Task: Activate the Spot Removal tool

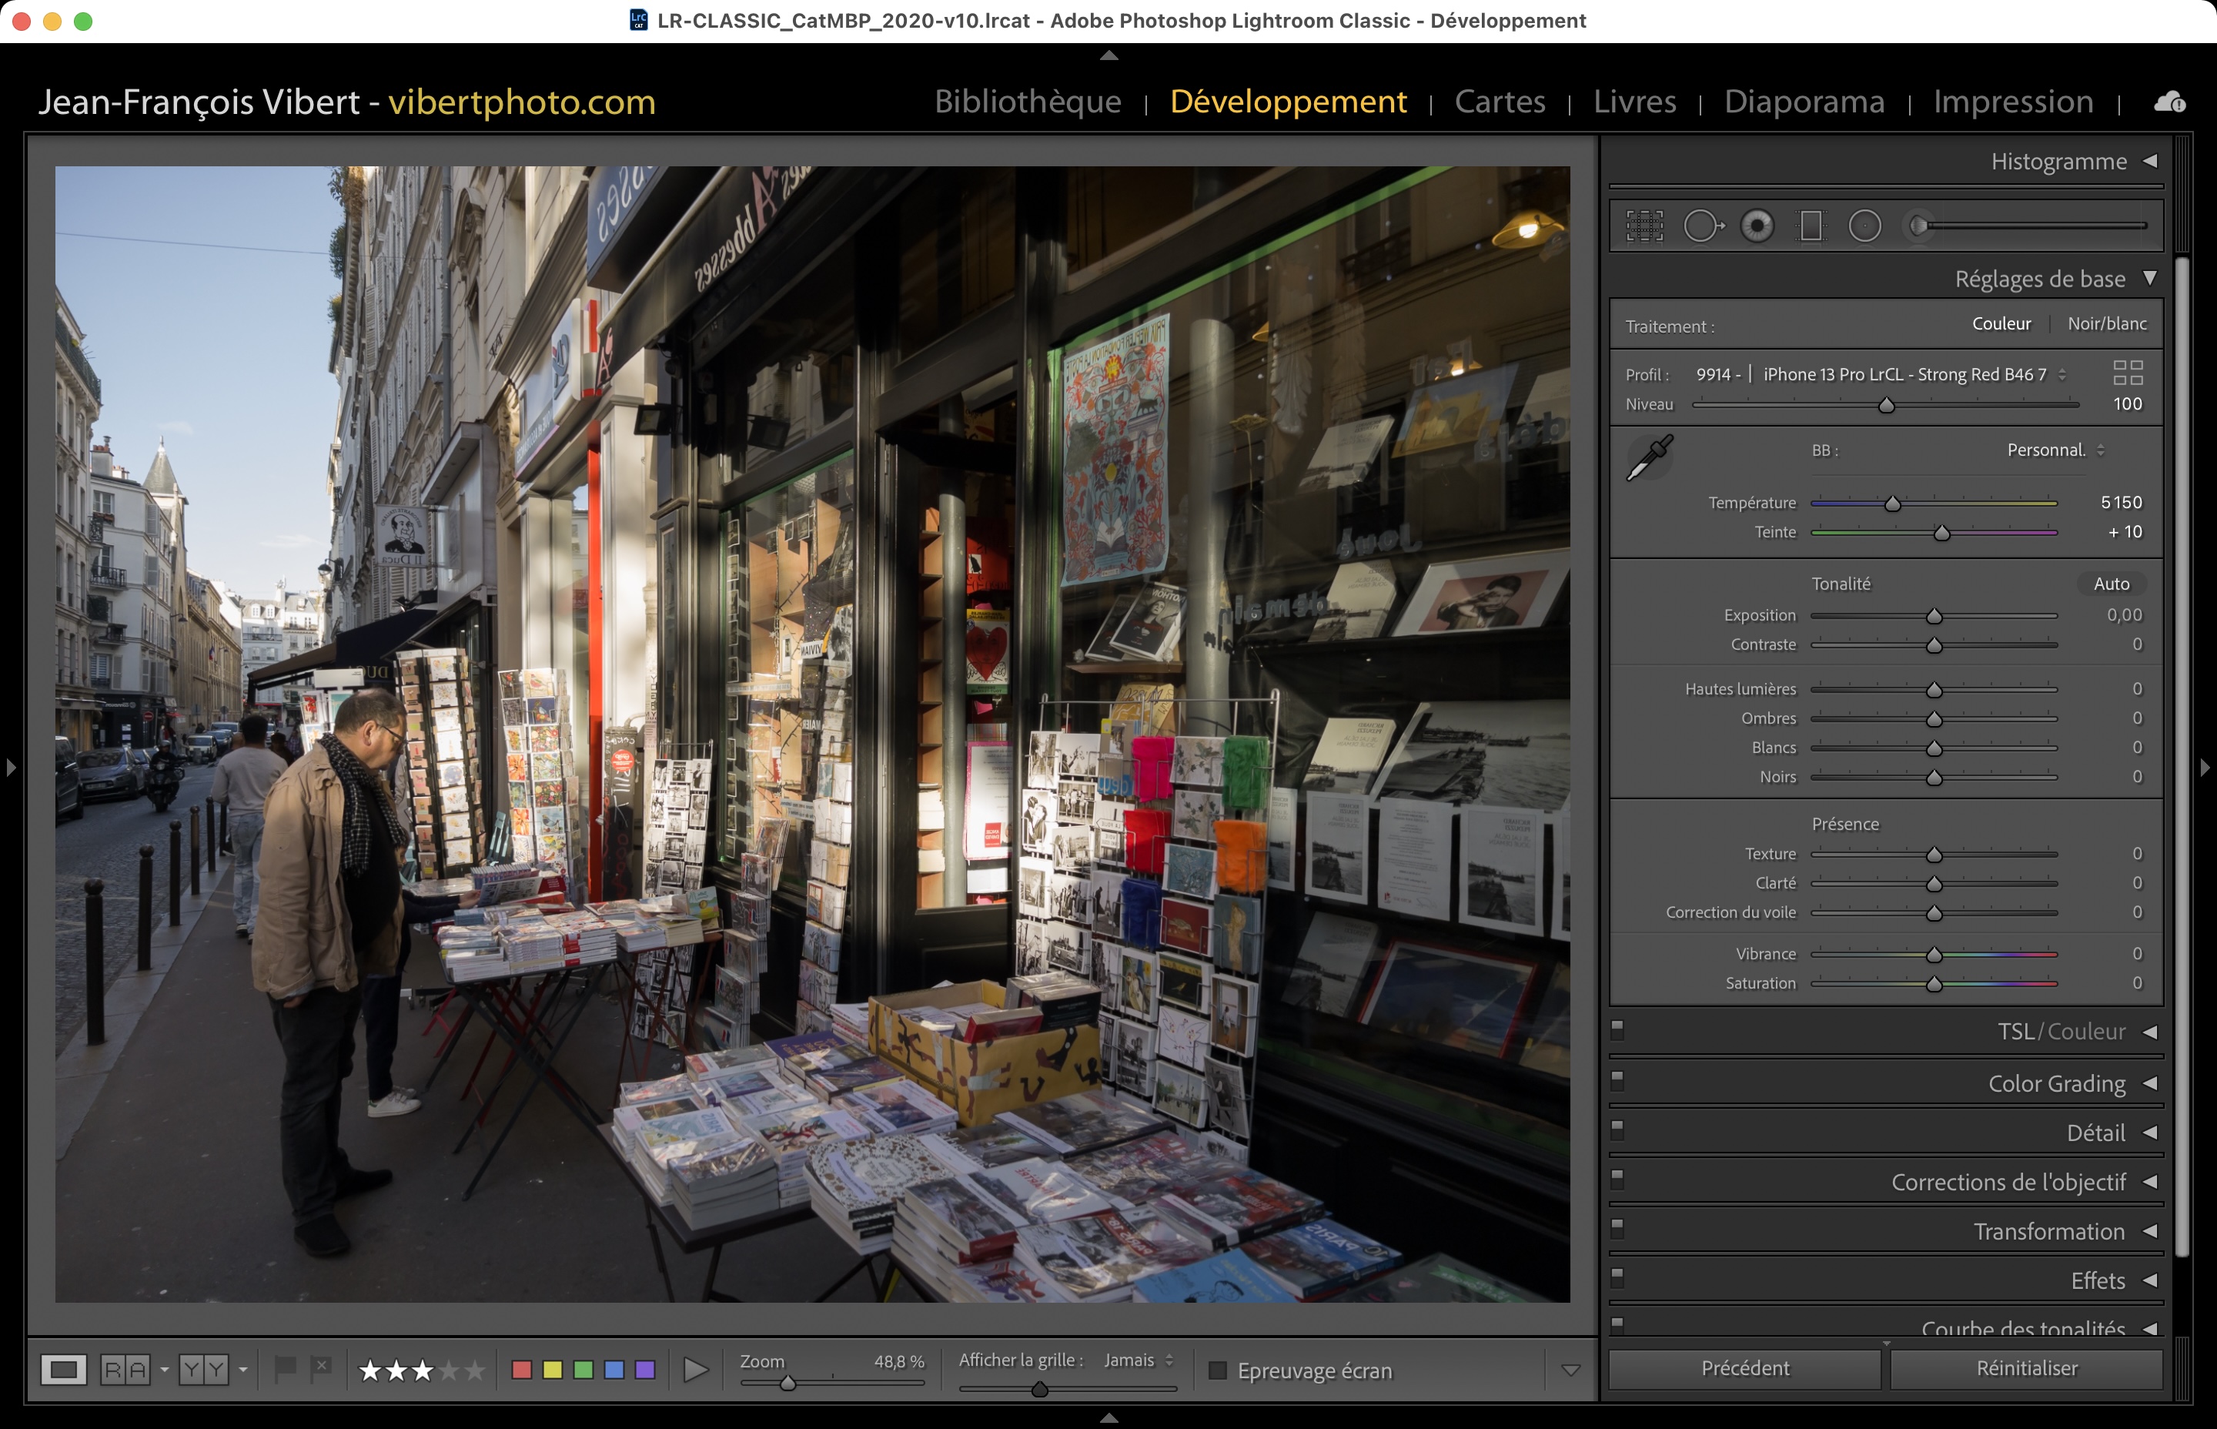Action: pyautogui.click(x=1702, y=226)
